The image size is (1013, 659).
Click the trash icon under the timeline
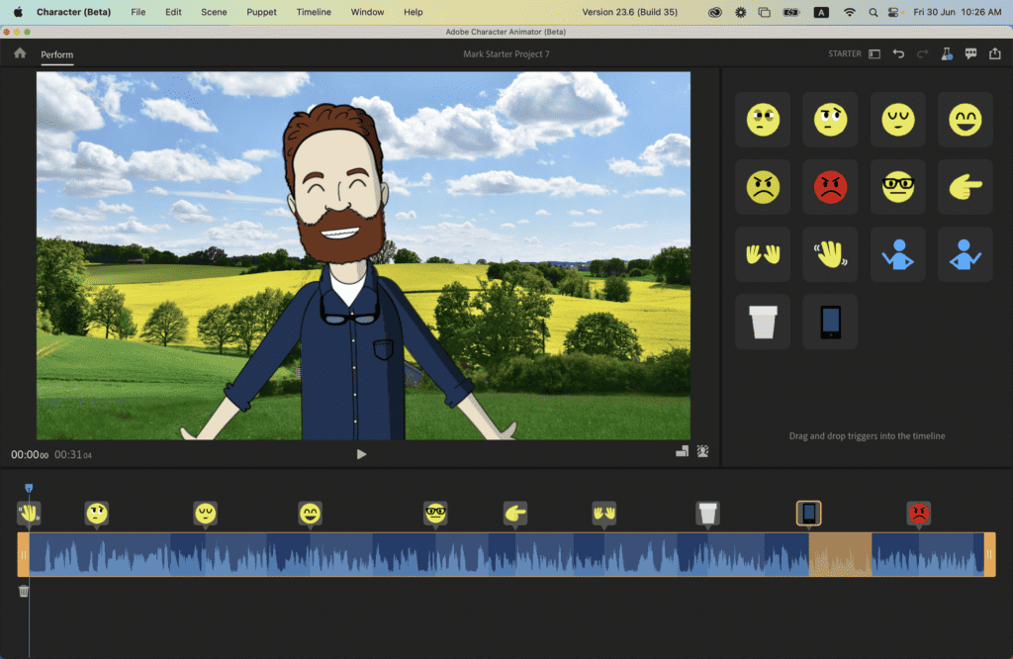[24, 591]
